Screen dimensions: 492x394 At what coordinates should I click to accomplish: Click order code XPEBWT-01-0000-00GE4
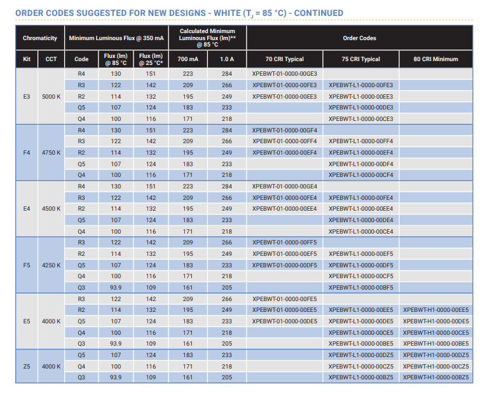pyautogui.click(x=285, y=186)
